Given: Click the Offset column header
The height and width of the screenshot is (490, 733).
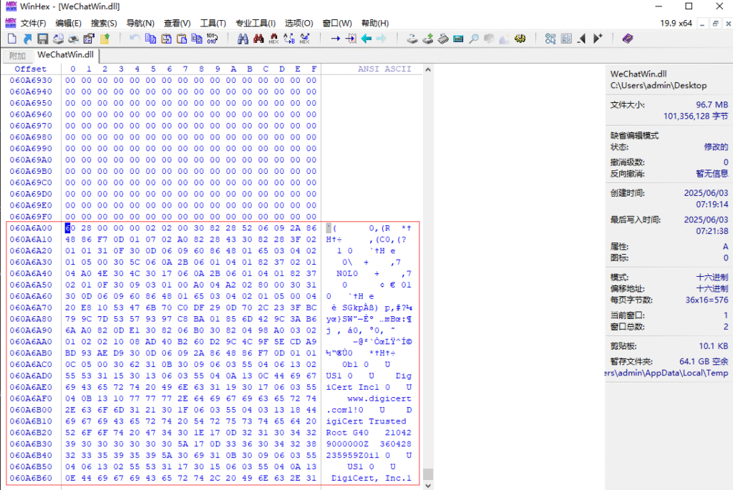Looking at the screenshot, I should [x=30, y=69].
